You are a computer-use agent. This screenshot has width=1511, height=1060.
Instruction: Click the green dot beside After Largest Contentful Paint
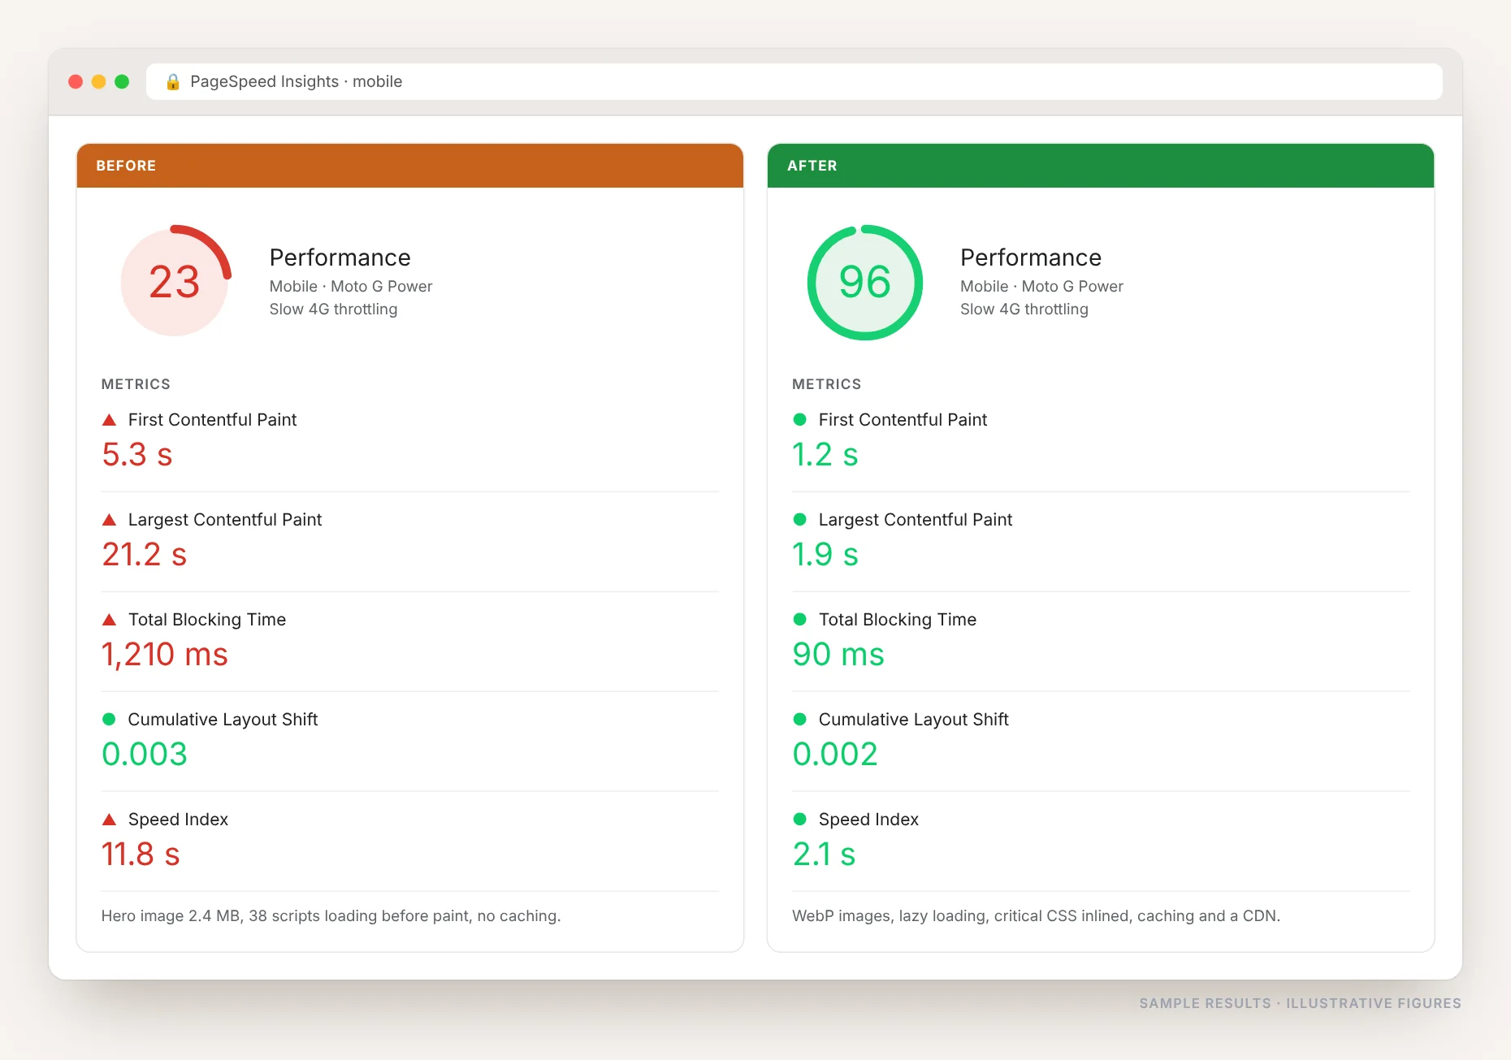coord(799,519)
